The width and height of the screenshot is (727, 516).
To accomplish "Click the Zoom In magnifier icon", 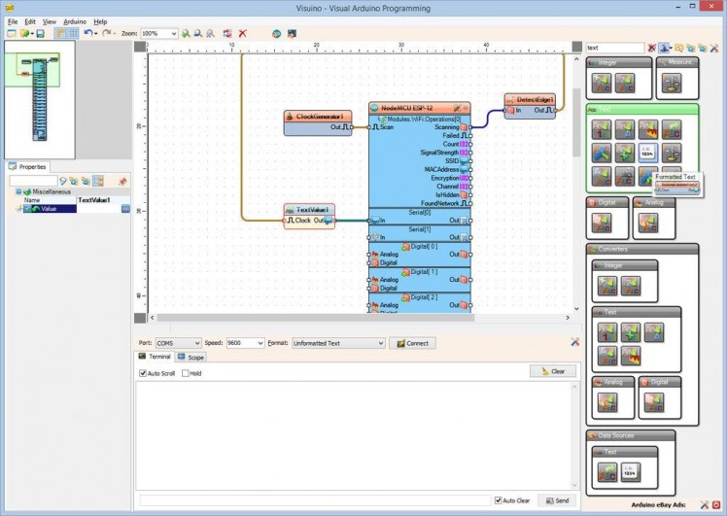I will coord(186,33).
